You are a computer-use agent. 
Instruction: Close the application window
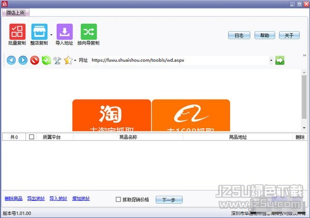point(306,4)
